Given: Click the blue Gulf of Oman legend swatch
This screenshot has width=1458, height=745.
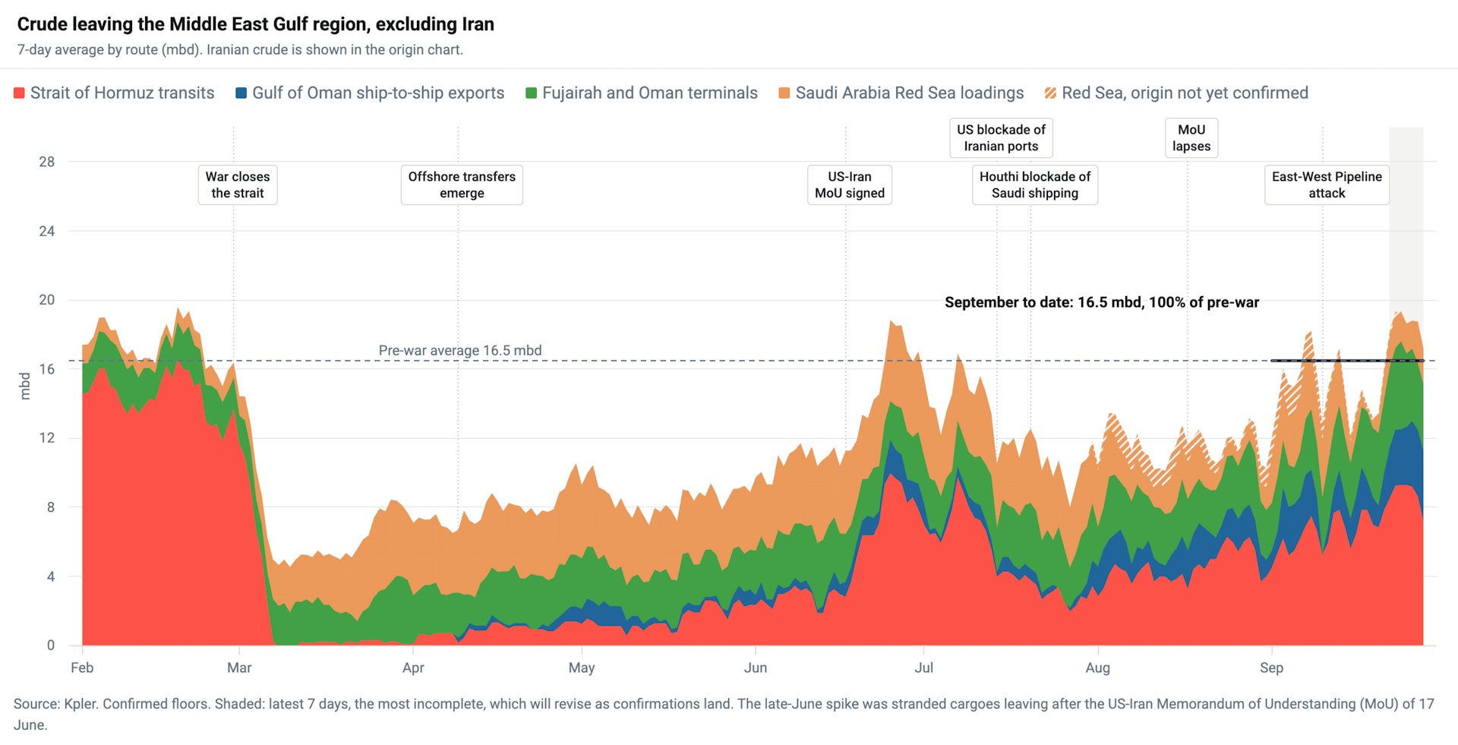Looking at the screenshot, I should 241,93.
